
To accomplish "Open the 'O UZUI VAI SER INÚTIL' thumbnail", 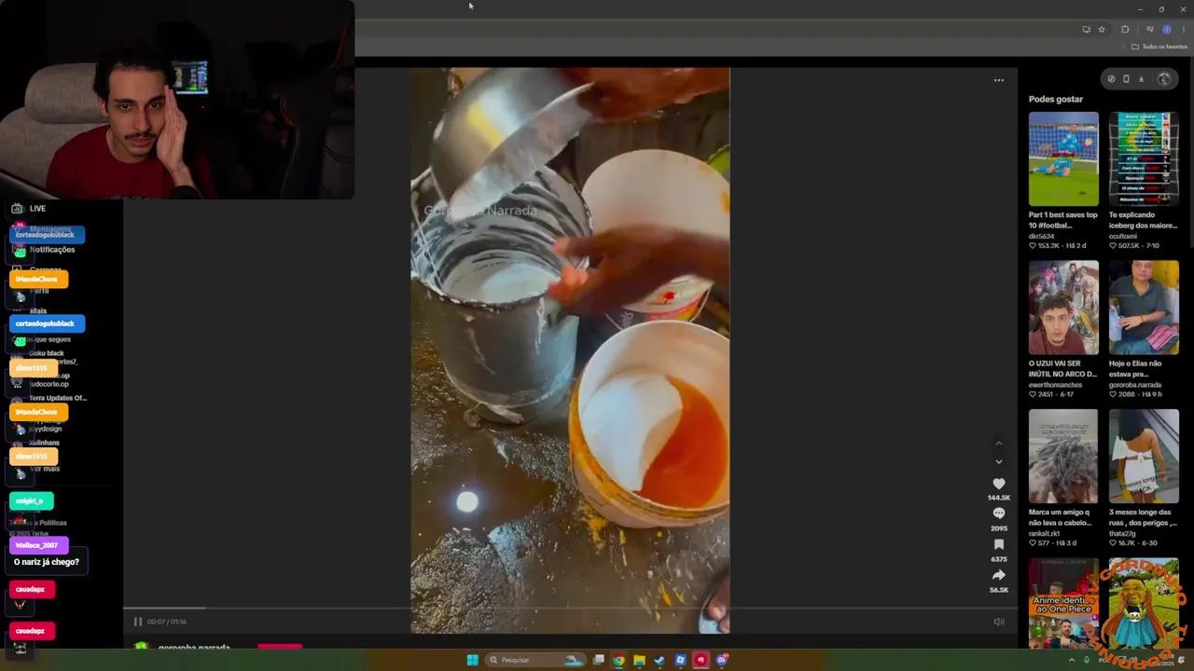I will pos(1063,308).
